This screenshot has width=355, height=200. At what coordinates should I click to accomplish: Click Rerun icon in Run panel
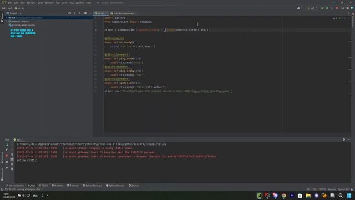tap(7, 144)
